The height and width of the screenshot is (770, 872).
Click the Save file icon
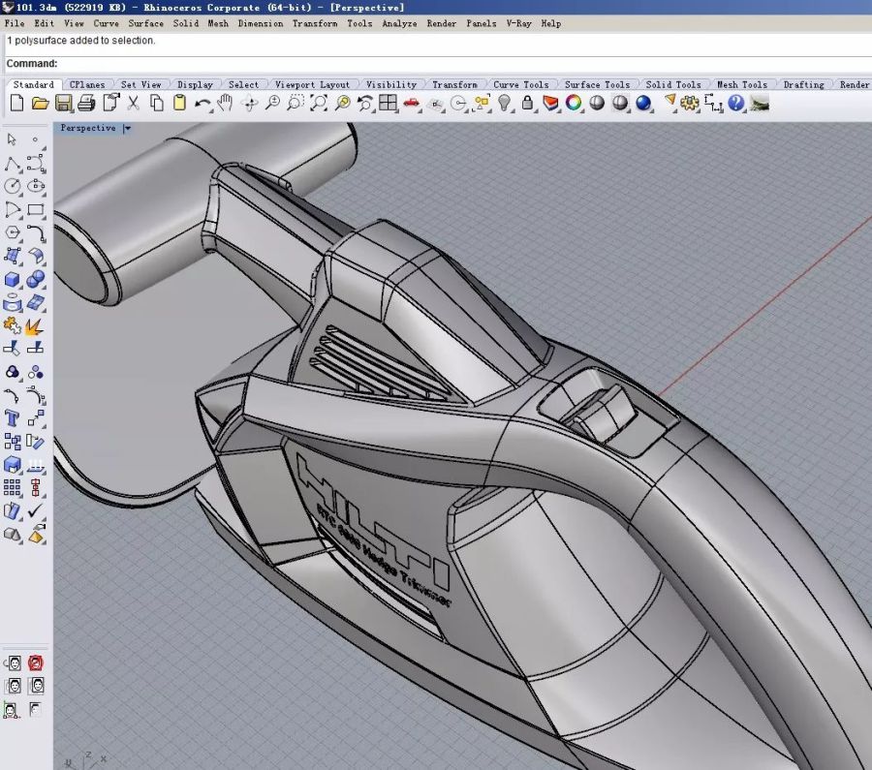coord(63,104)
